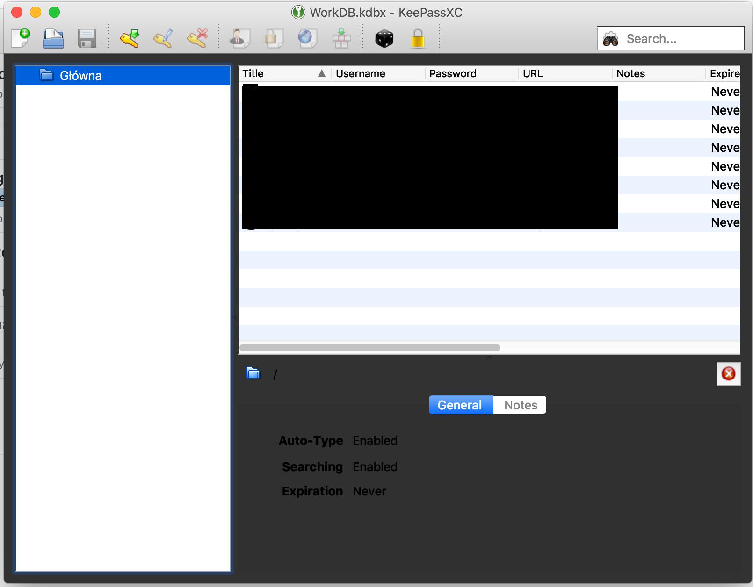Click the horizontal scrollbar of entry list
Image resolution: width=753 pixels, height=587 pixels.
point(369,348)
